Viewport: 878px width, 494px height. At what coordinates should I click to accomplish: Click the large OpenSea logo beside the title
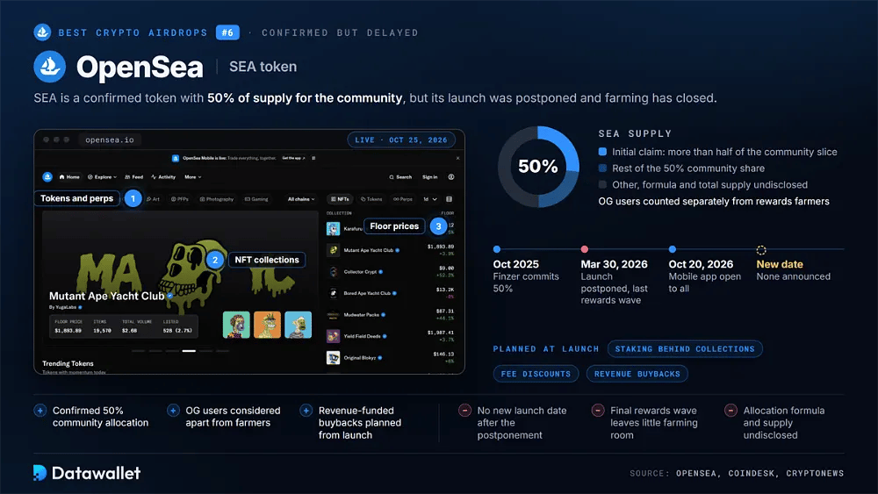pos(50,67)
